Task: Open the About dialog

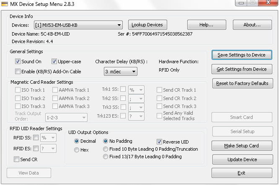Action: [x=252, y=25]
